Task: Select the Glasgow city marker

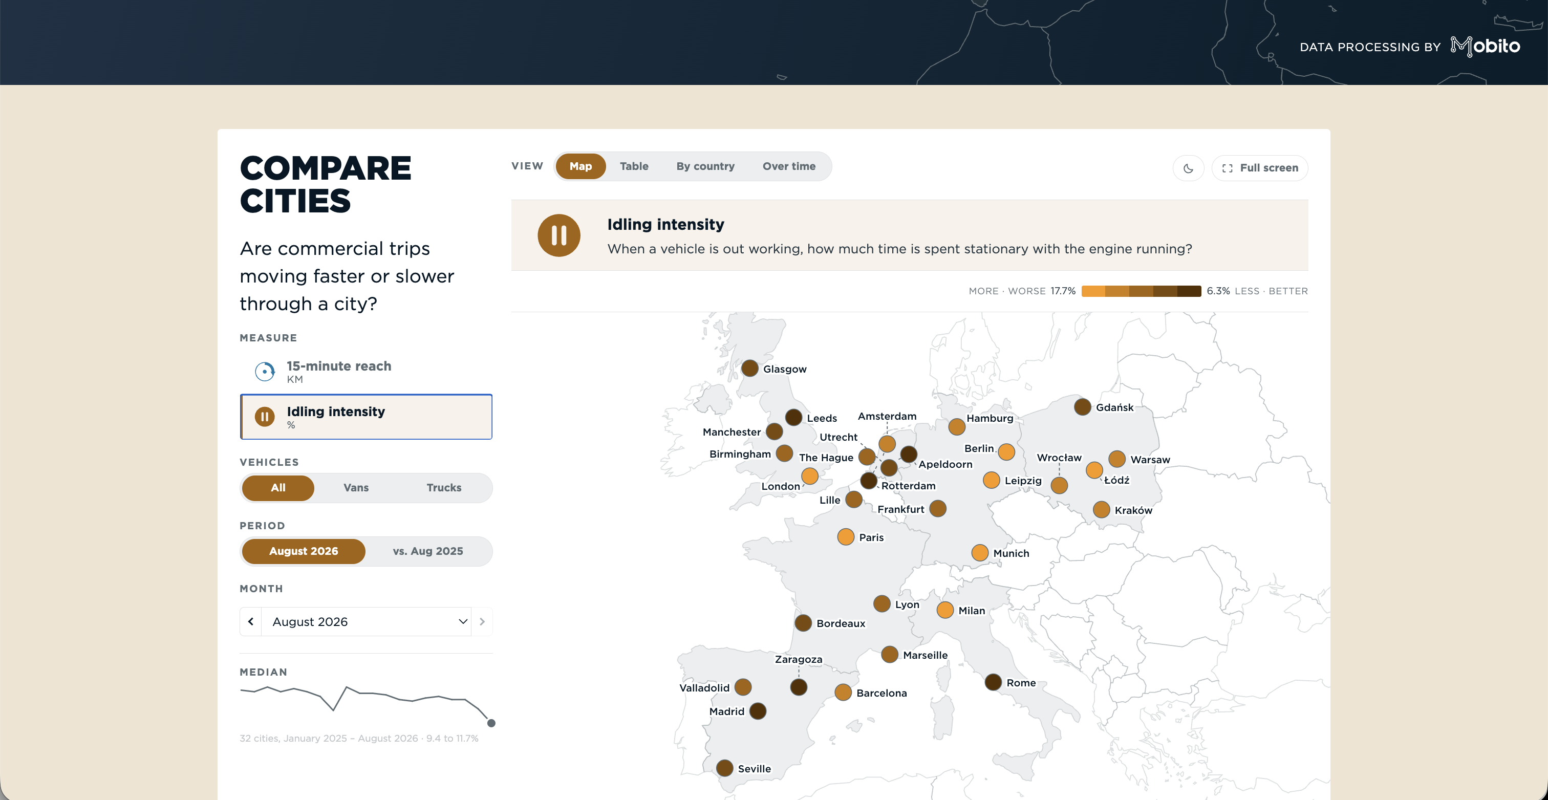Action: click(750, 369)
